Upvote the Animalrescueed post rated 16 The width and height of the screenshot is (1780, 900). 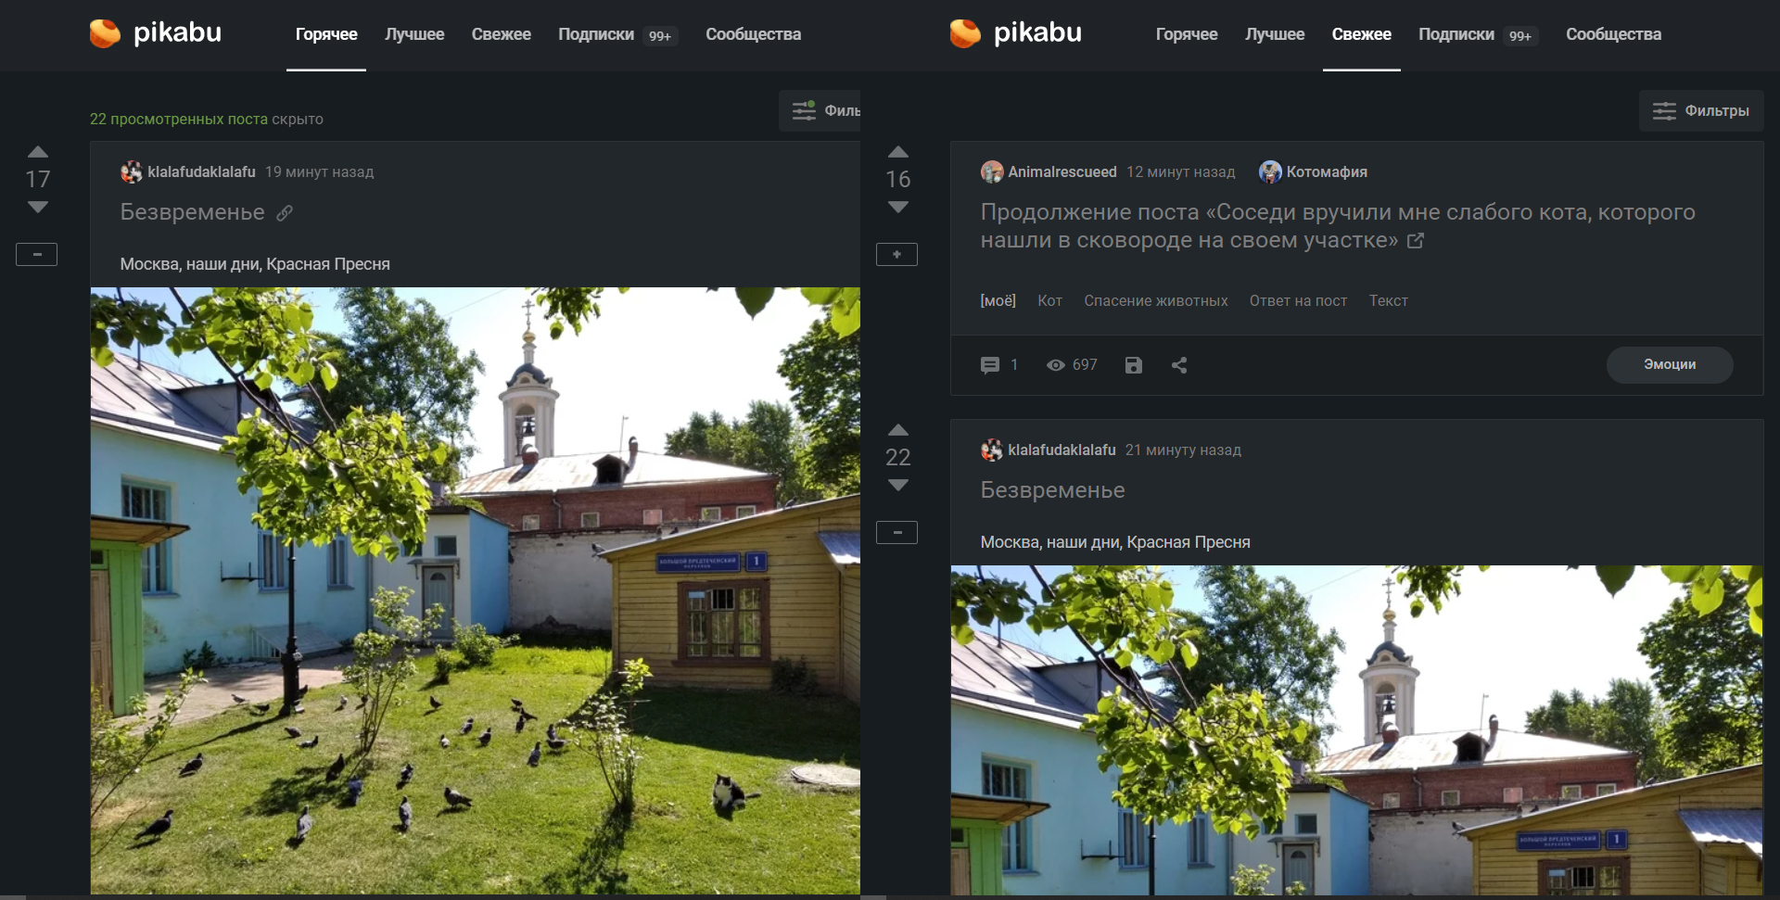coord(897,152)
